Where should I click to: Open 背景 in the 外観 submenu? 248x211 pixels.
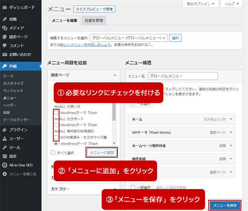(x=7, y=113)
